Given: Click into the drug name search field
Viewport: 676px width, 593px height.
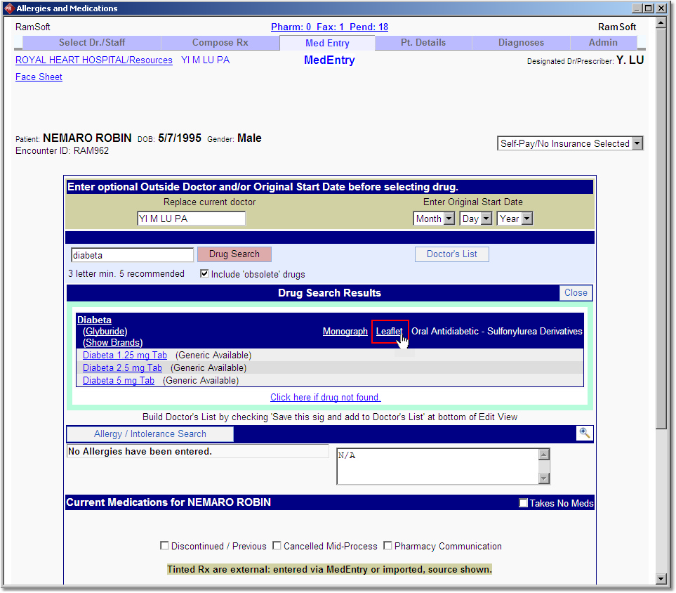Looking at the screenshot, I should pos(132,255).
